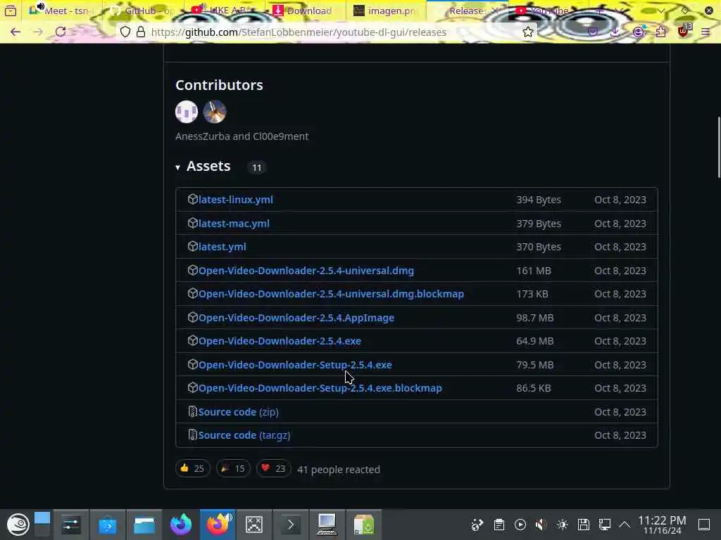Viewport: 721px width, 540px height.
Task: Open System Settings from taskbar
Action: (x=71, y=525)
